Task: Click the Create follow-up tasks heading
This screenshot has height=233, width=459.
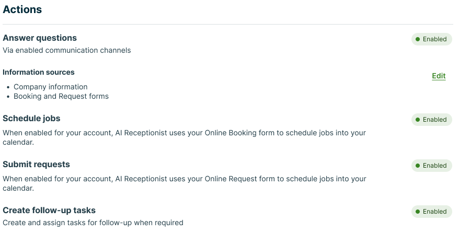Action: [x=49, y=211]
